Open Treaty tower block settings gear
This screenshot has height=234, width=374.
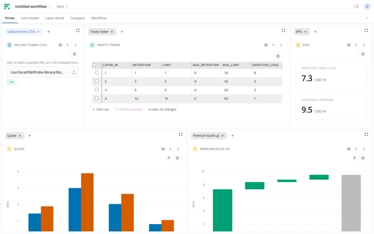(278, 56)
